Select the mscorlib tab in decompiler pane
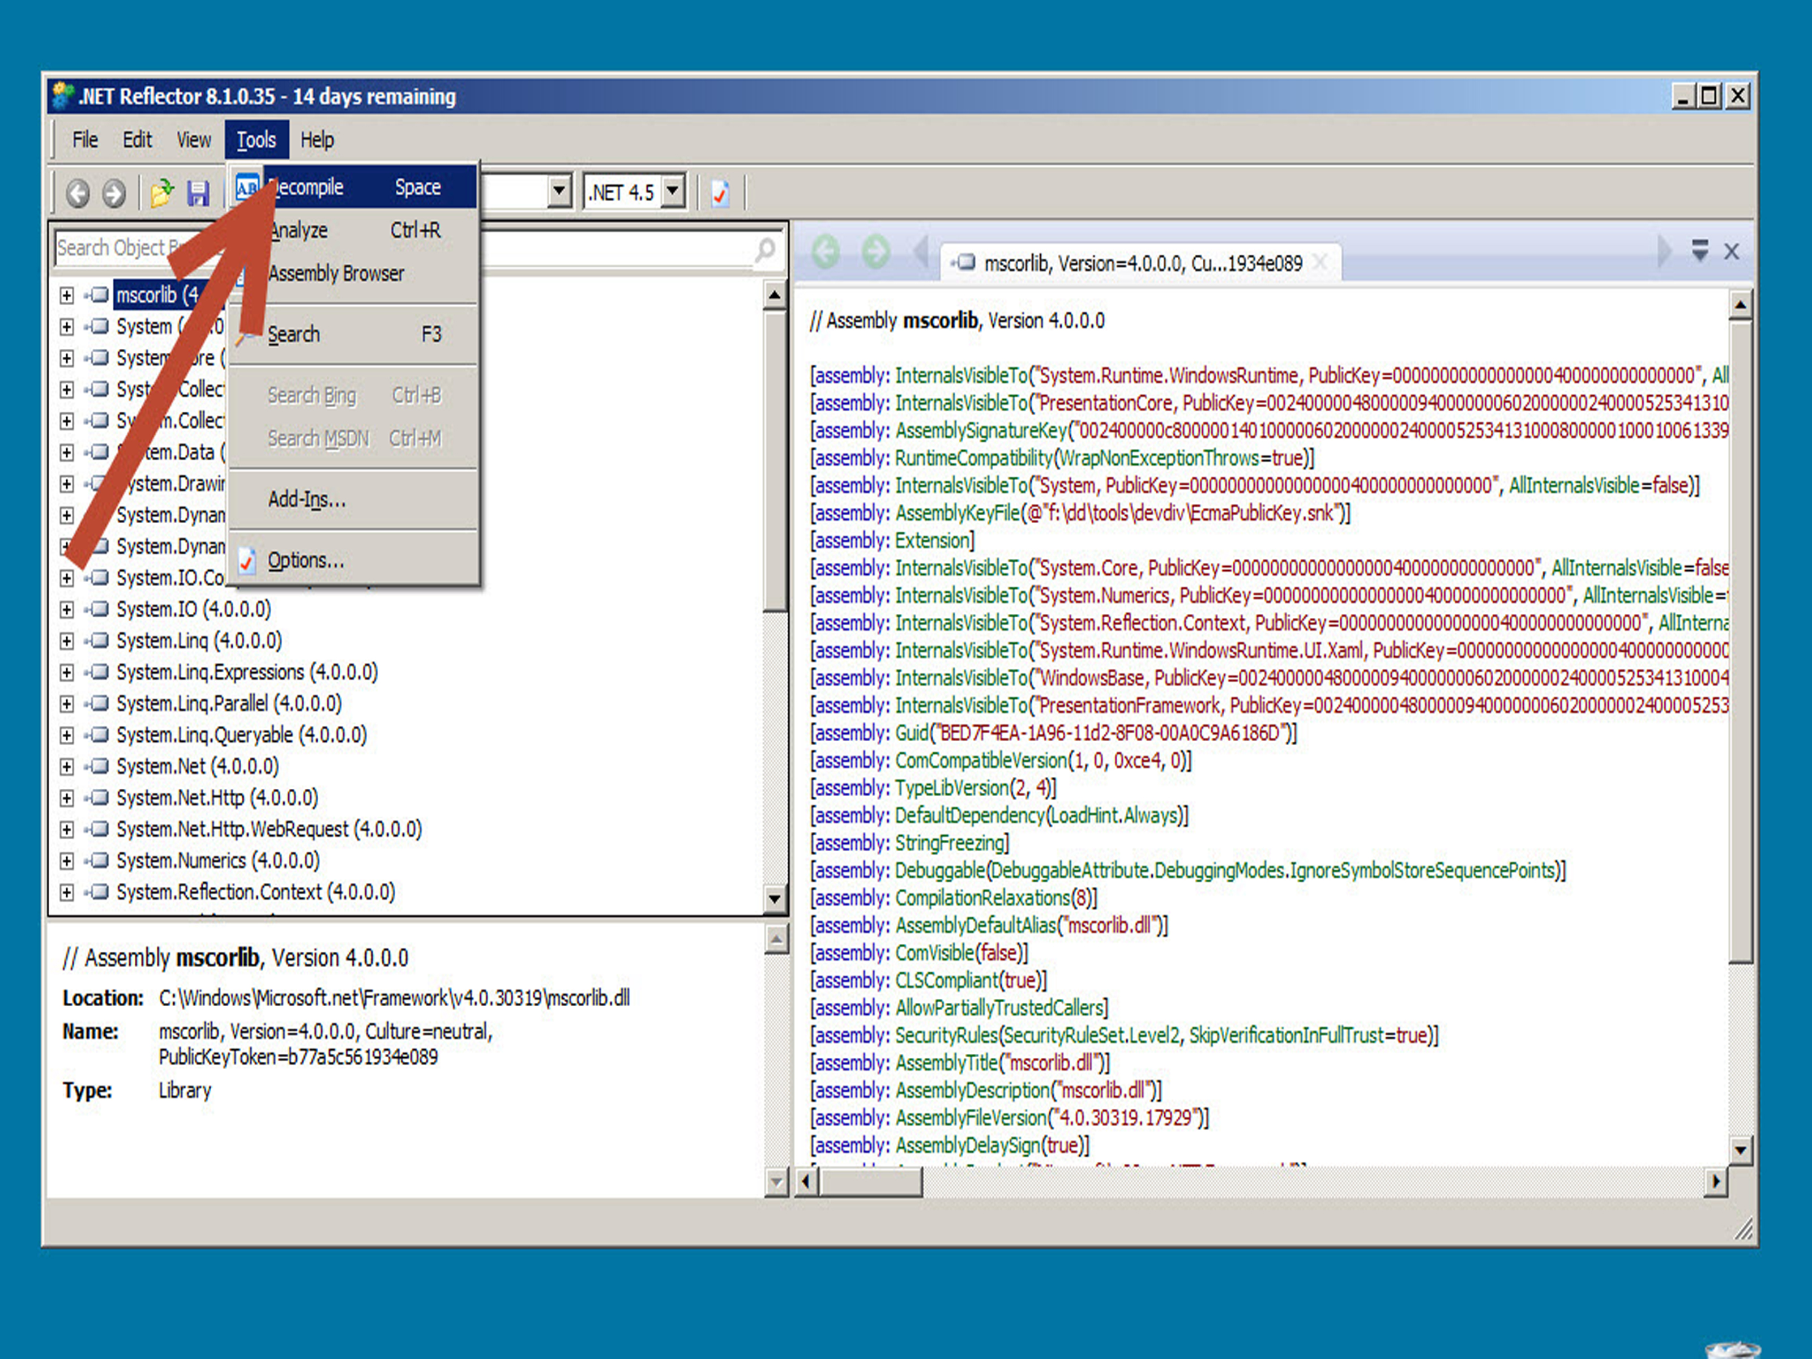This screenshot has height=1359, width=1812. pyautogui.click(x=1140, y=263)
